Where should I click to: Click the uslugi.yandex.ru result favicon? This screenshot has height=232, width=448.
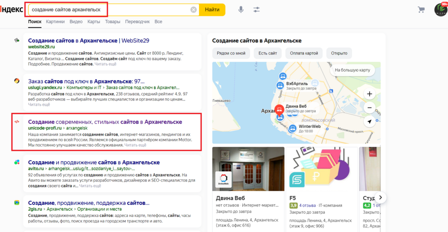click(17, 81)
